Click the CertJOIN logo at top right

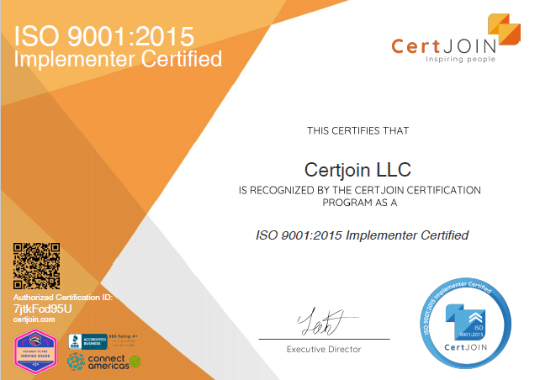[x=456, y=38]
